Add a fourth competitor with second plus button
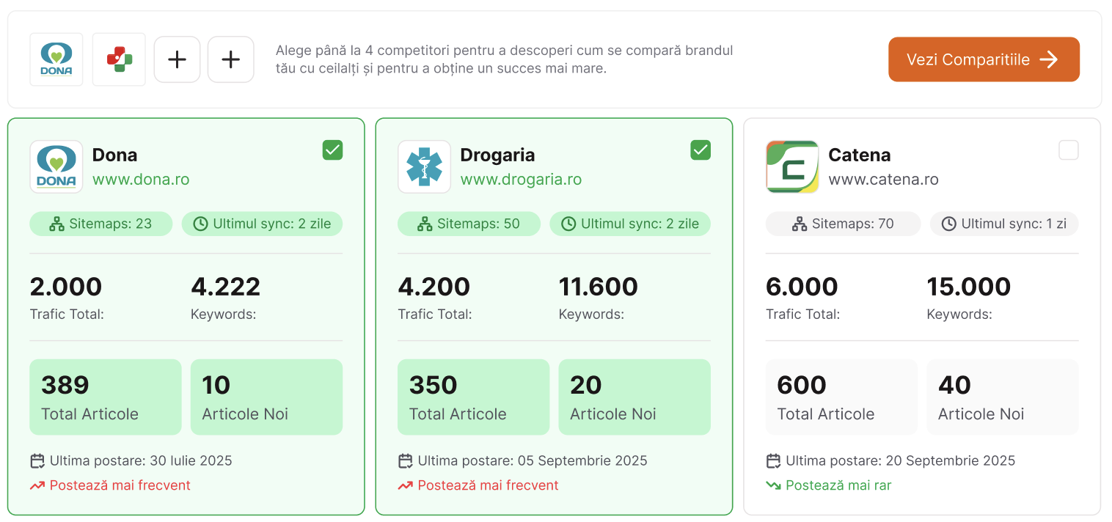Image resolution: width=1112 pixels, height=522 pixels. [x=231, y=59]
